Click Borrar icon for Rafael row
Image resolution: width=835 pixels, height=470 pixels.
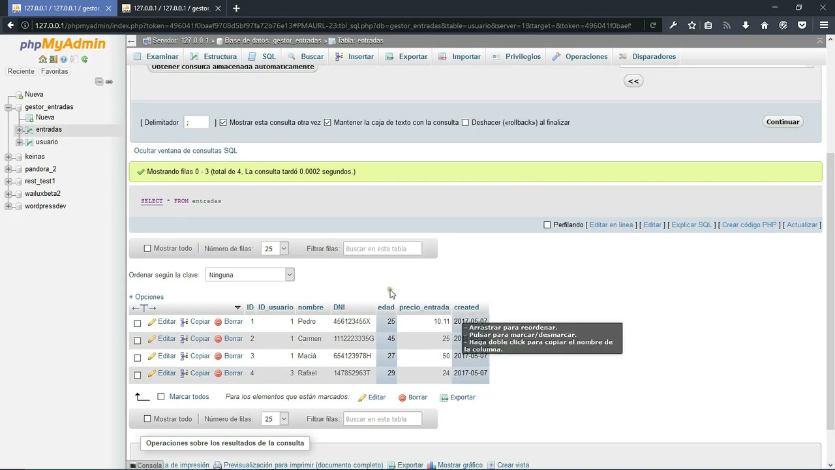[x=219, y=373]
